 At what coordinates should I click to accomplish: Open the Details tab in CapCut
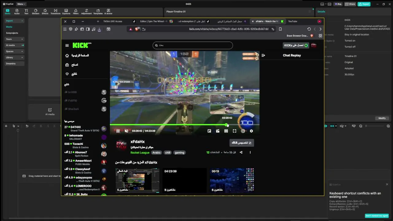point(321,12)
